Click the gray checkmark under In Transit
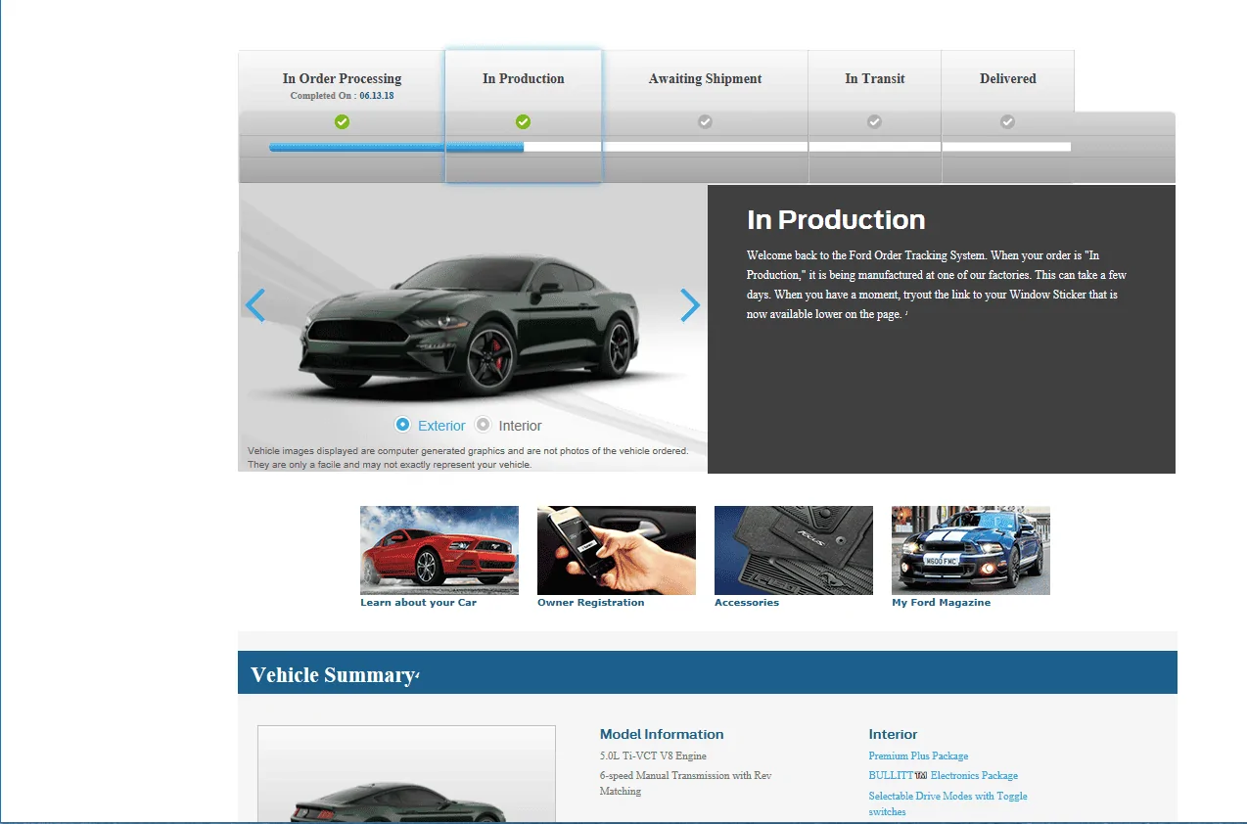Screen dimensions: 1247x824 (x=874, y=122)
